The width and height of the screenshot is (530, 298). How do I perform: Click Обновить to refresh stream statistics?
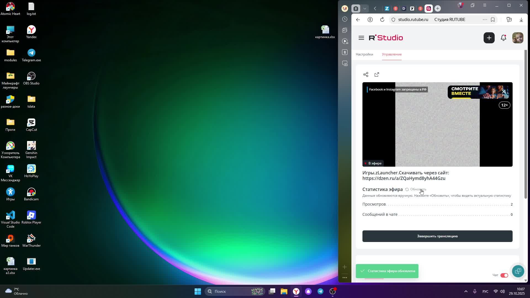[416, 189]
